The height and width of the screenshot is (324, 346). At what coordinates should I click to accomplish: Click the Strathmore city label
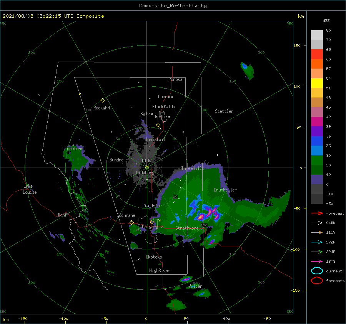coord(187,228)
